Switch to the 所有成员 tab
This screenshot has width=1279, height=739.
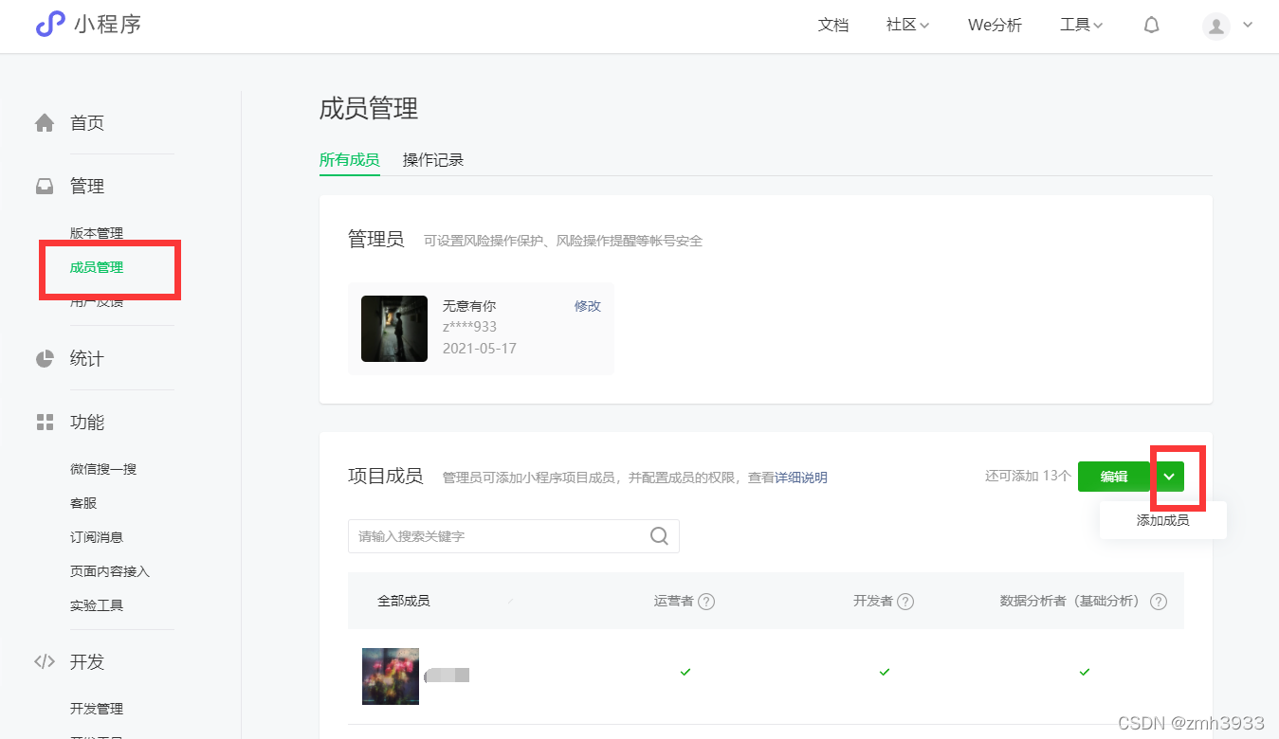349,160
